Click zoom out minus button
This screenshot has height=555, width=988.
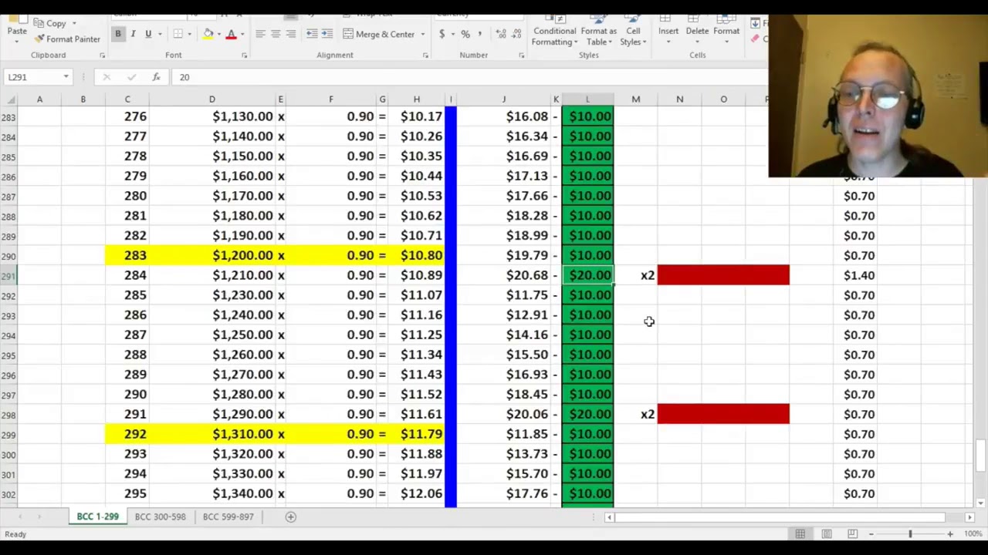[x=870, y=534]
